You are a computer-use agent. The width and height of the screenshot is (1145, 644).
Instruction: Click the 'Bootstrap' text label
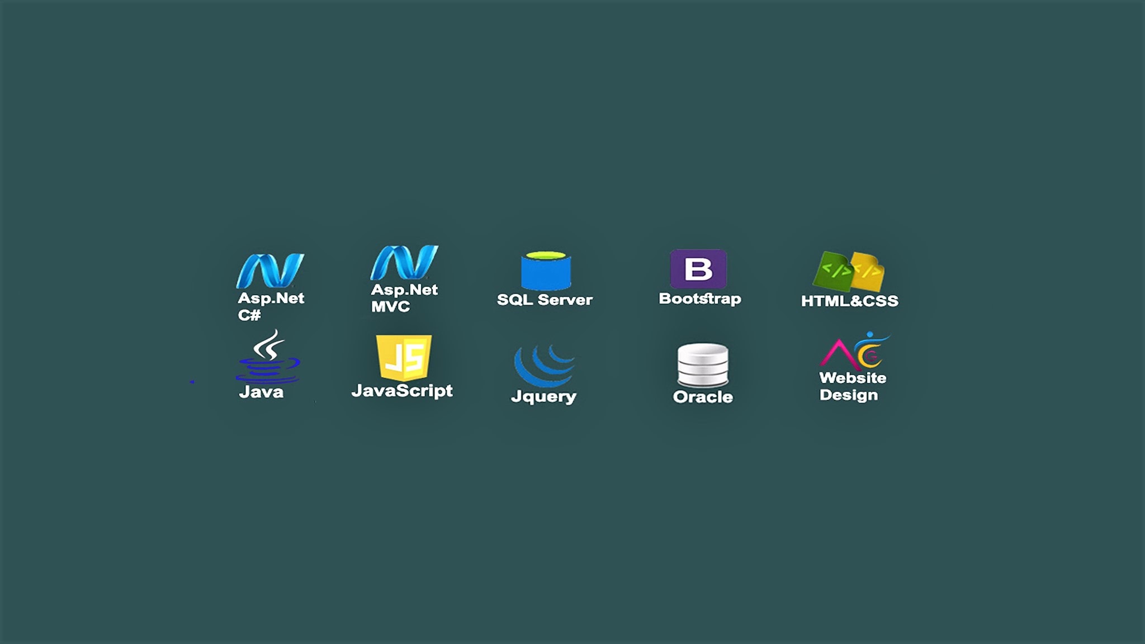coord(700,299)
